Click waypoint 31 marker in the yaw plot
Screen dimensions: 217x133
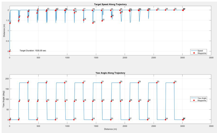(147, 119)
